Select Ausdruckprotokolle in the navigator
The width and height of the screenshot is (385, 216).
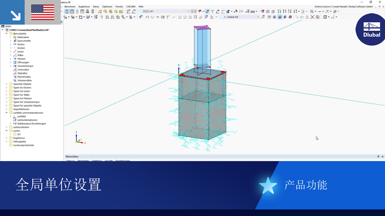(x=24, y=145)
